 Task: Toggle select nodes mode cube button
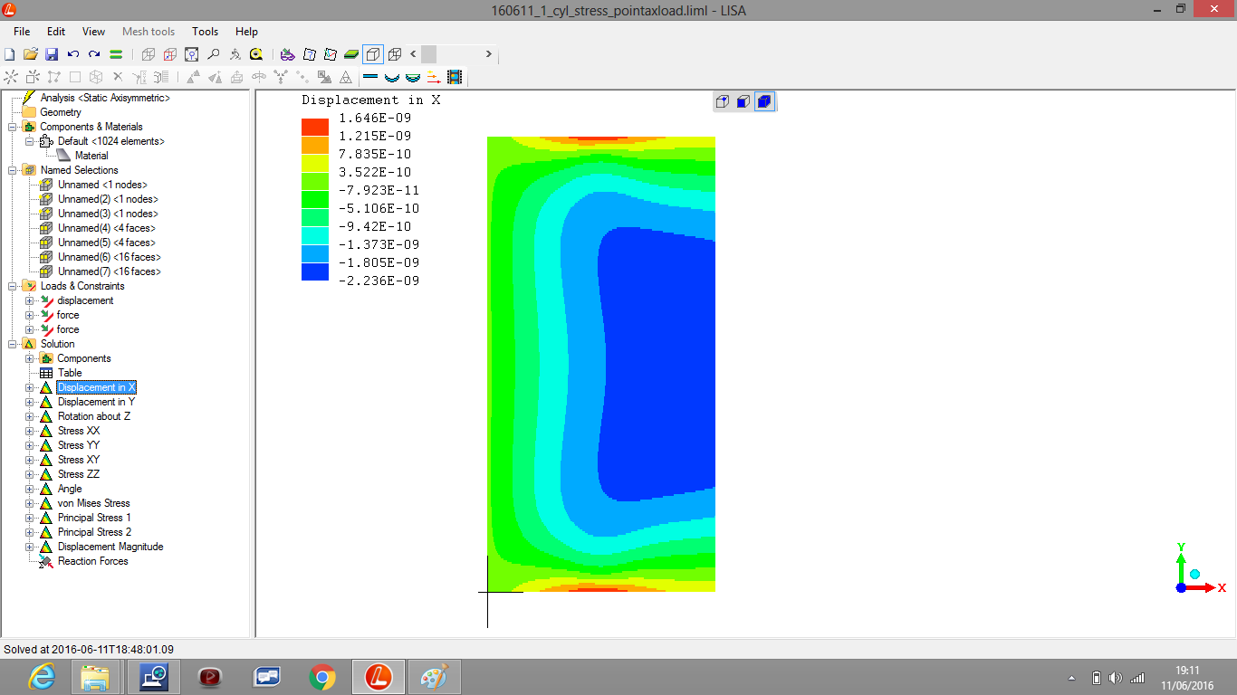tap(723, 101)
